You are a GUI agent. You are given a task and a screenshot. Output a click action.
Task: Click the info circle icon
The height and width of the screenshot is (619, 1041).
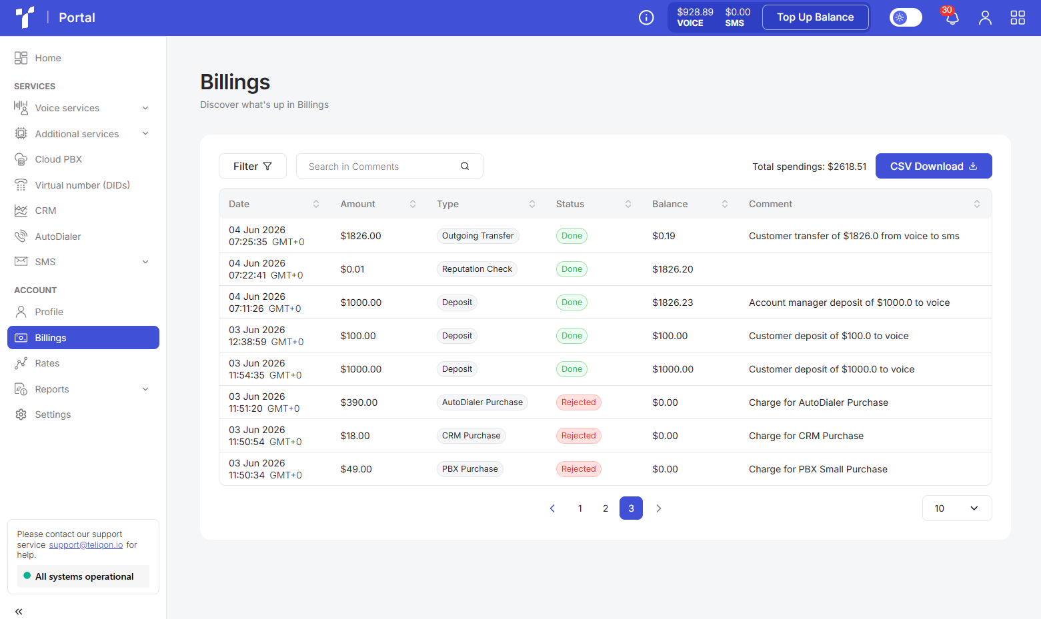646,17
